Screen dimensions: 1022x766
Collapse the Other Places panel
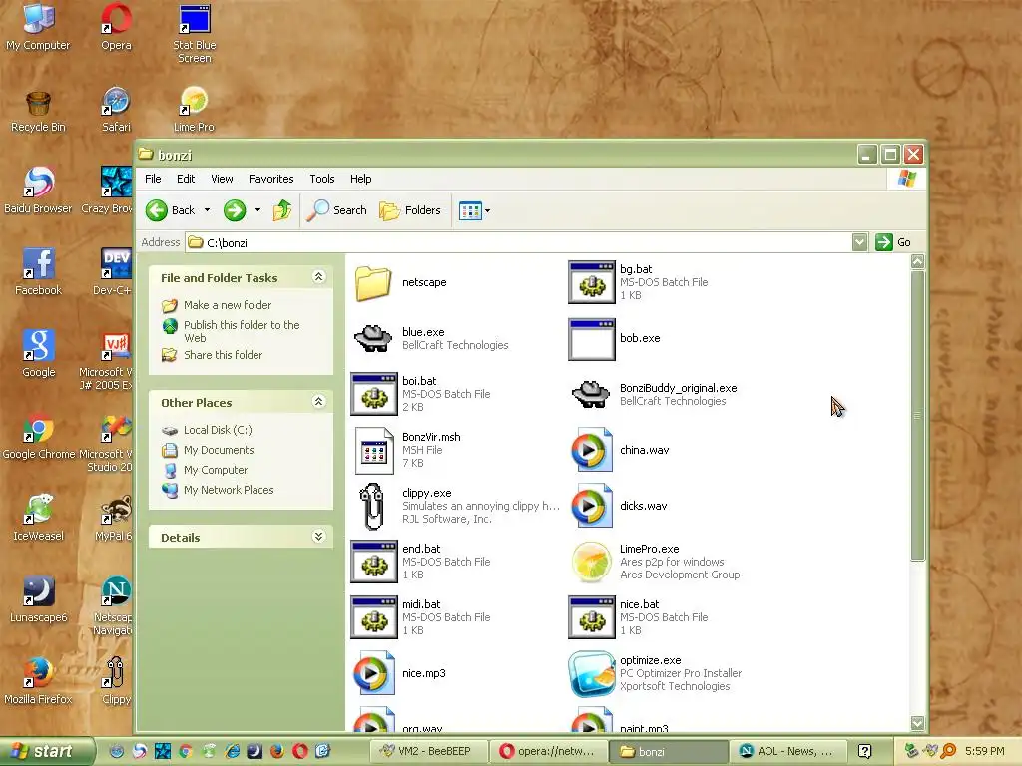point(318,402)
